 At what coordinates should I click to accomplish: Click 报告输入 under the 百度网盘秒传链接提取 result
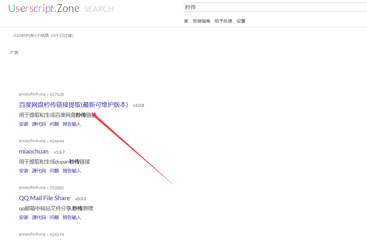(x=72, y=124)
